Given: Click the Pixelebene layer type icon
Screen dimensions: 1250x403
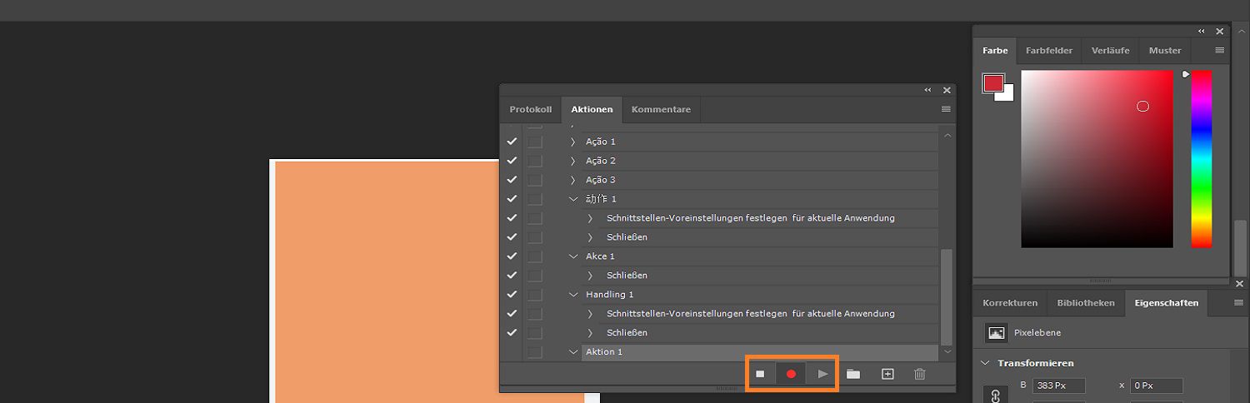Looking at the screenshot, I should pos(996,332).
